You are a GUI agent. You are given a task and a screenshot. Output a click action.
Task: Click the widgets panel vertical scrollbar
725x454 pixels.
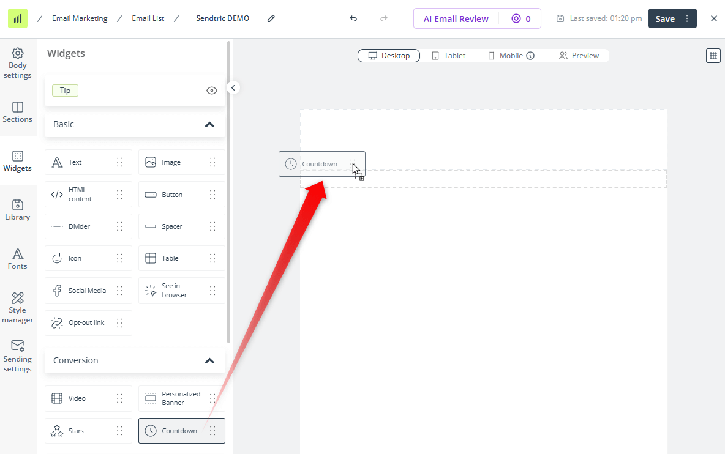tap(229, 184)
